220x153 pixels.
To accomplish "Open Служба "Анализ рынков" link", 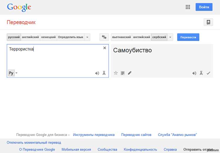I will coord(177,135).
